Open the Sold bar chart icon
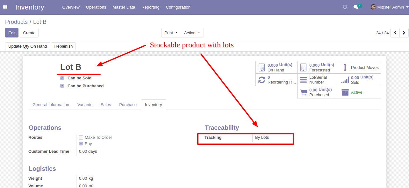Image resolution: width=409 pixels, height=188 pixels. tap(345, 80)
